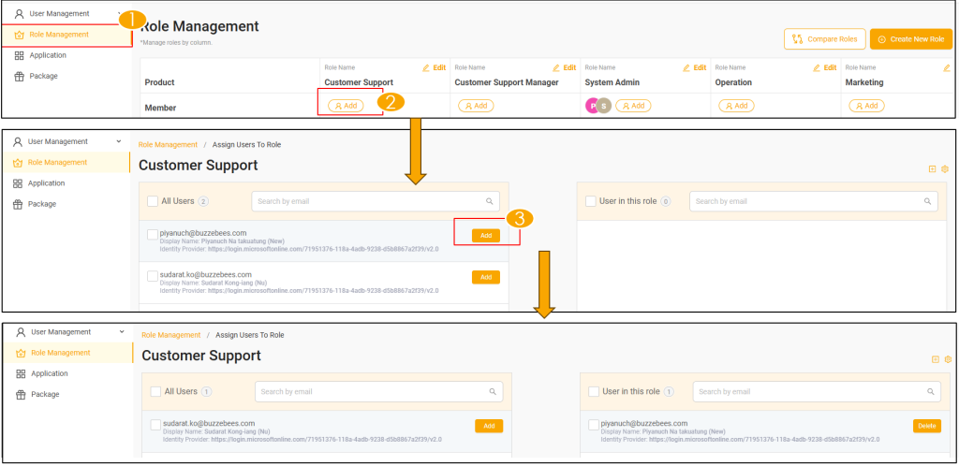Viewport: 959px width, 466px height.
Task: Collapse User Management chevron in middle panel
Action: pyautogui.click(x=119, y=141)
